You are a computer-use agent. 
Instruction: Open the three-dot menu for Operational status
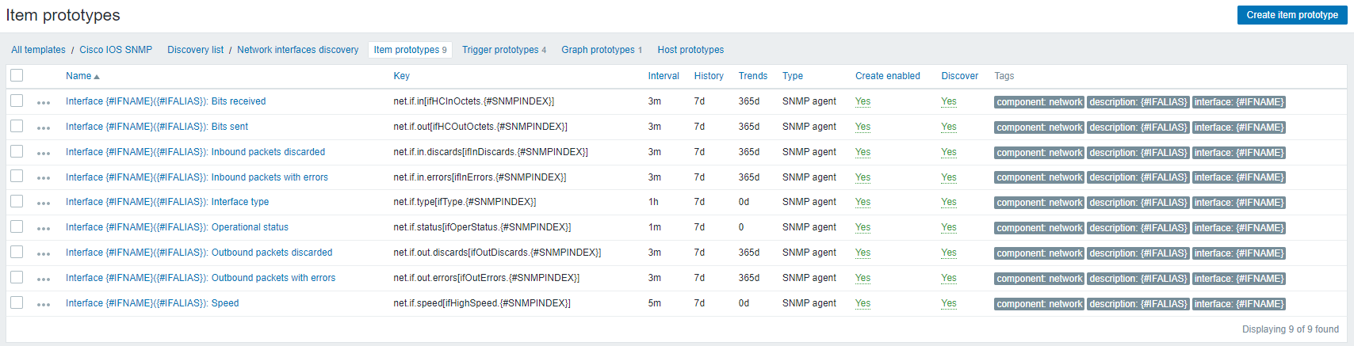point(44,228)
